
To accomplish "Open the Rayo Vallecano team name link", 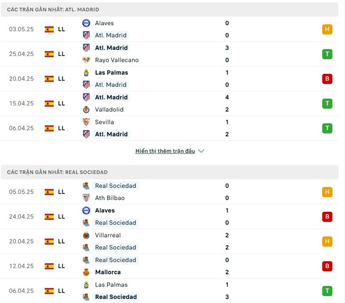I will (117, 60).
